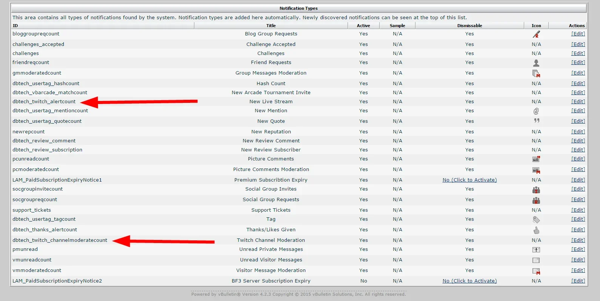Edit the vmunreadcount notification
The image size is (600, 301).
[x=578, y=260]
